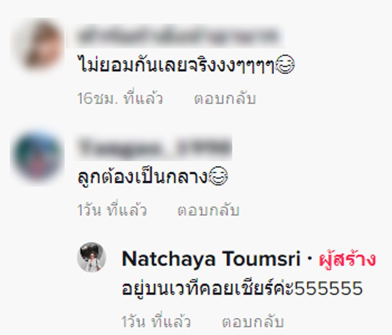
Task: Click the pink ผู้สร้าง creator badge
Action: point(347,260)
